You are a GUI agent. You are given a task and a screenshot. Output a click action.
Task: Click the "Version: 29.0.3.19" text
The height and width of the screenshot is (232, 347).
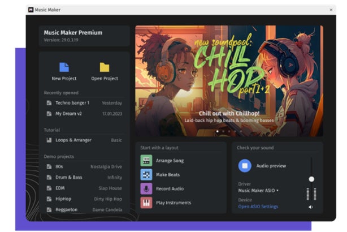[x=61, y=40]
